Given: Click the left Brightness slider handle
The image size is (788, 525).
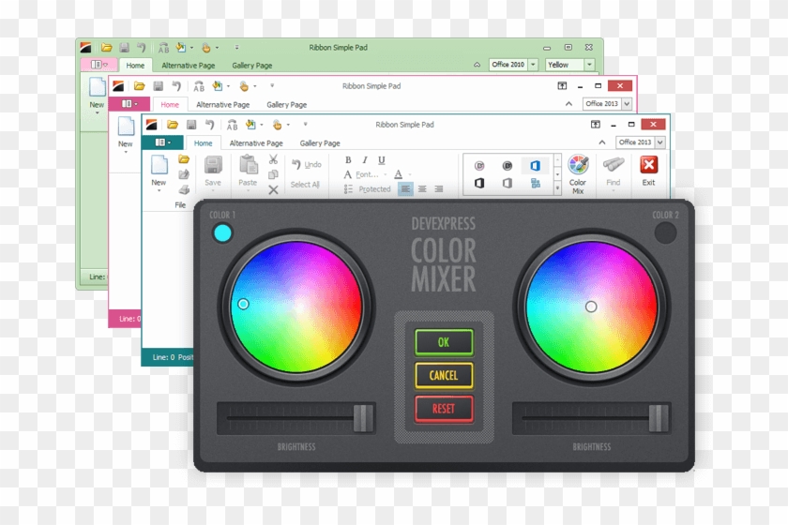Looking at the screenshot, I should [x=363, y=418].
